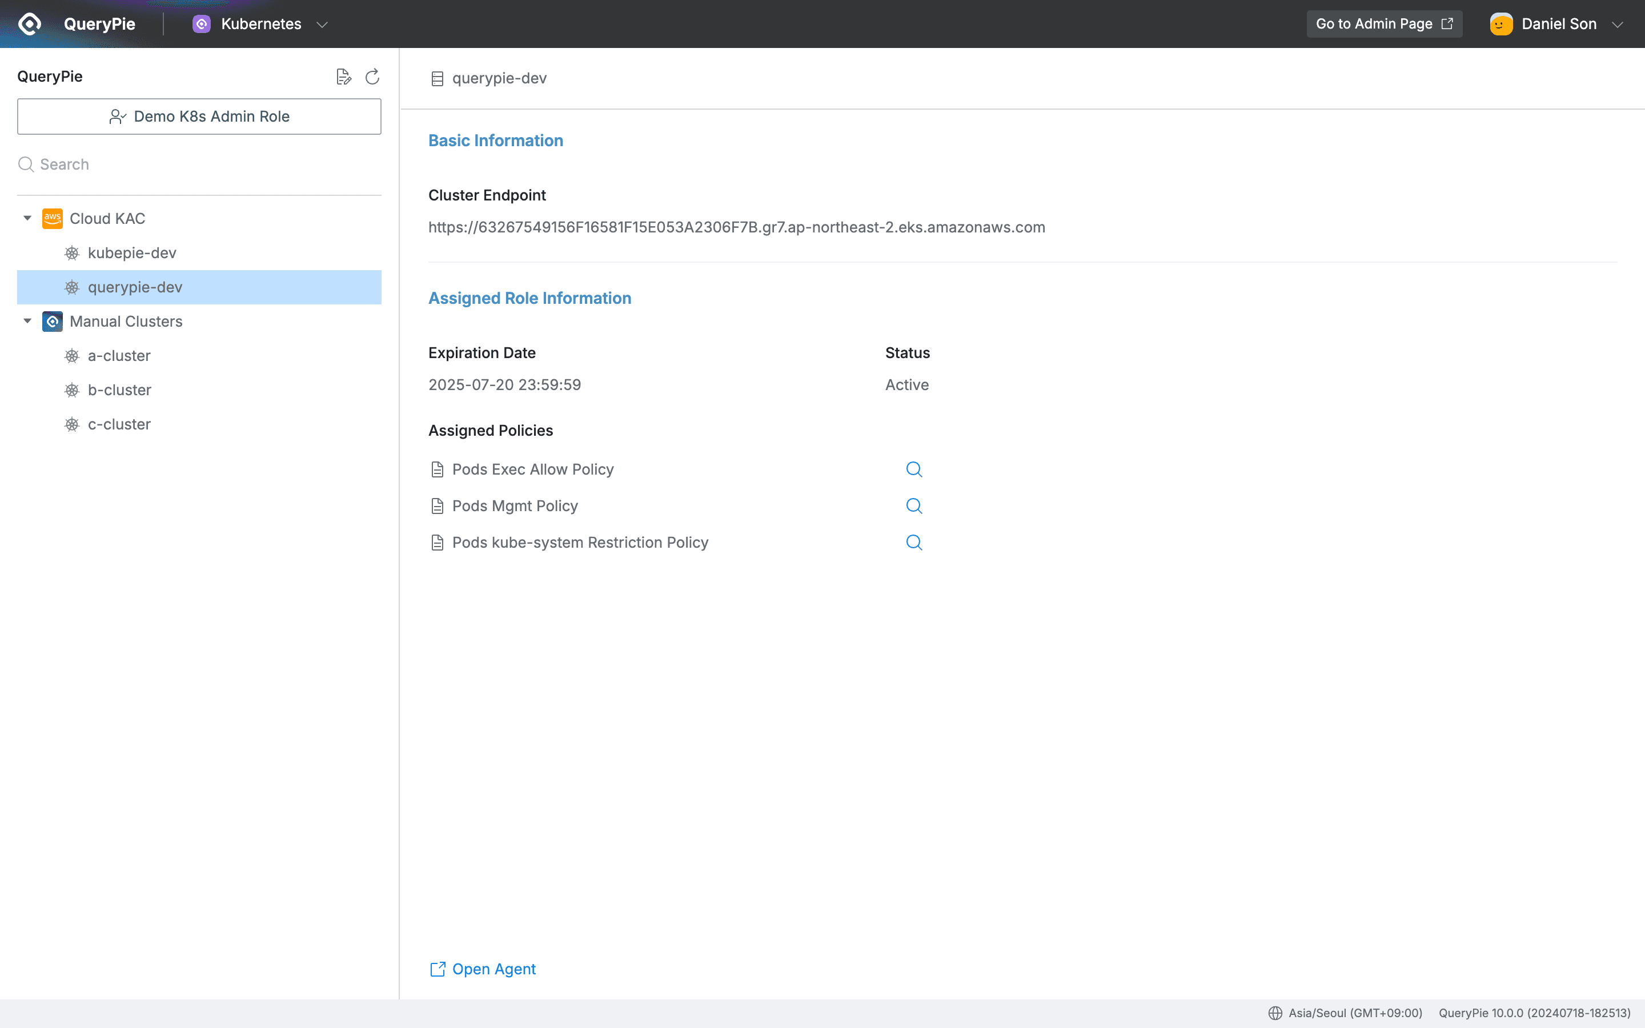This screenshot has height=1028, width=1645.
Task: Collapse the Cloud KAC section
Action: pyautogui.click(x=27, y=218)
